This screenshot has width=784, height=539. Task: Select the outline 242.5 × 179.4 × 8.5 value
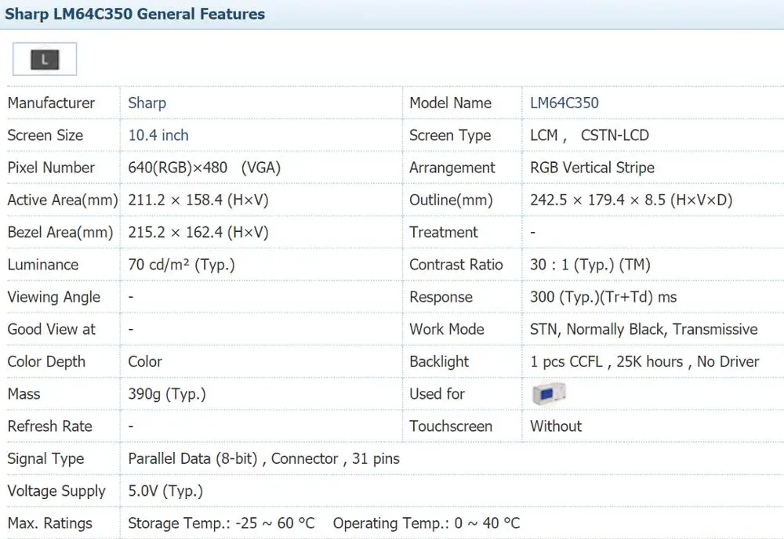click(631, 201)
